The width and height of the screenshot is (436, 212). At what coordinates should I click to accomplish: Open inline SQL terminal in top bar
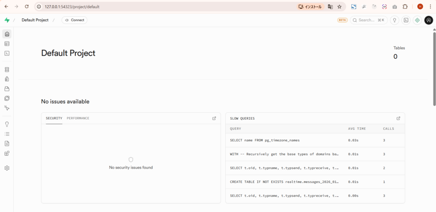[406, 20]
